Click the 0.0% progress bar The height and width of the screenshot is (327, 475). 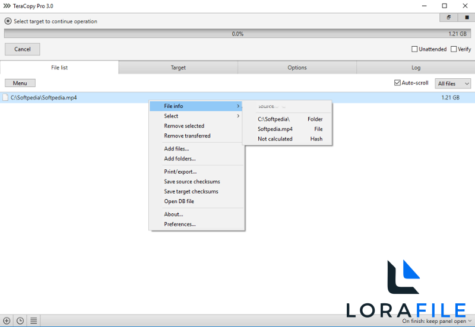(237, 34)
